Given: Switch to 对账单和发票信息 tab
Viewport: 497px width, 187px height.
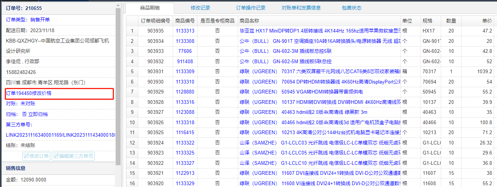Looking at the screenshot, I should [301, 8].
